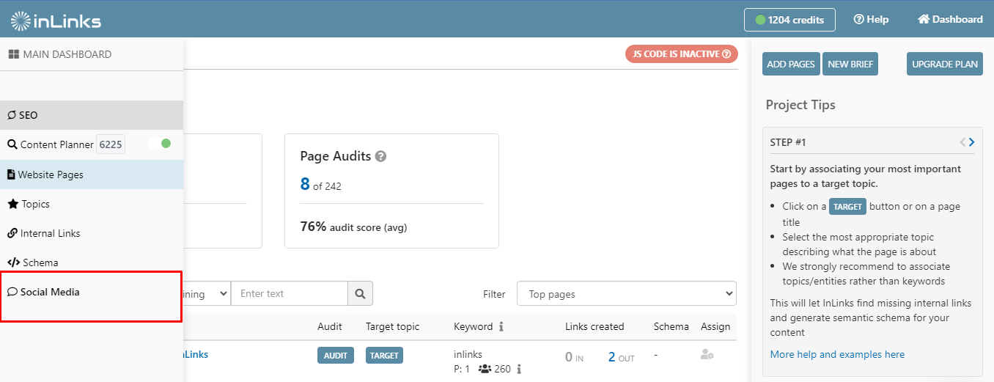Go to the next project tip
994x382 pixels.
click(x=972, y=142)
